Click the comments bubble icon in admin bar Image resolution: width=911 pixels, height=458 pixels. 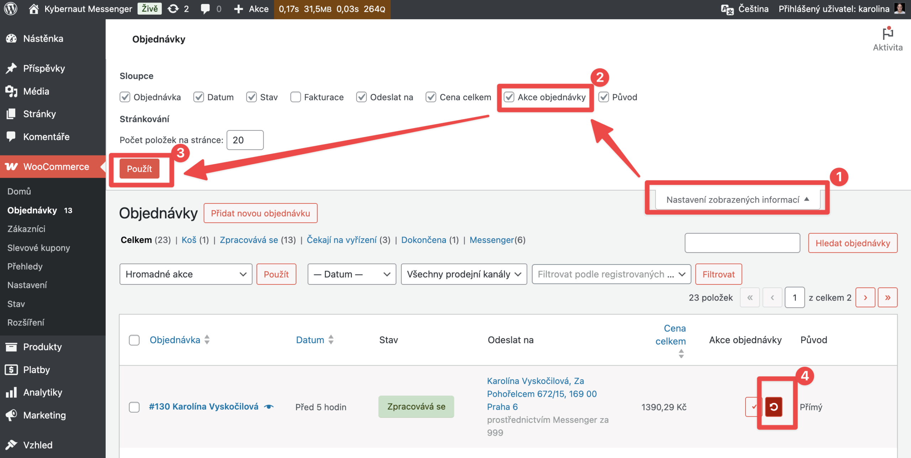pos(205,9)
